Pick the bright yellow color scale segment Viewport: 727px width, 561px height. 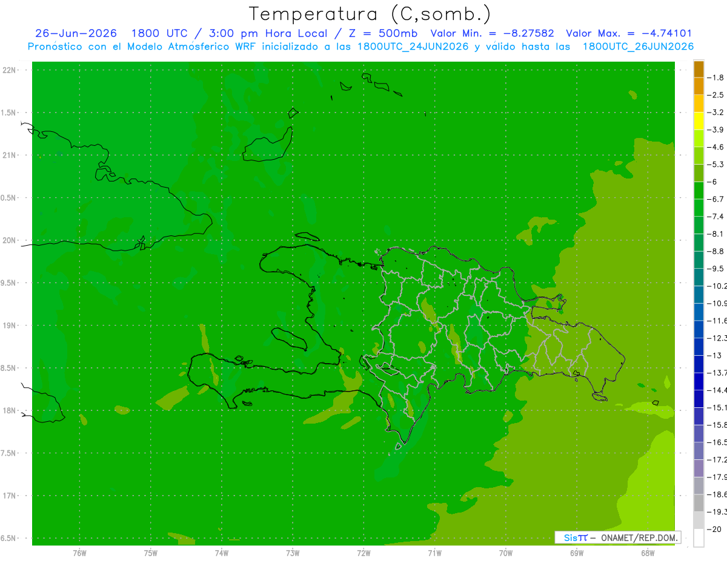(x=699, y=121)
